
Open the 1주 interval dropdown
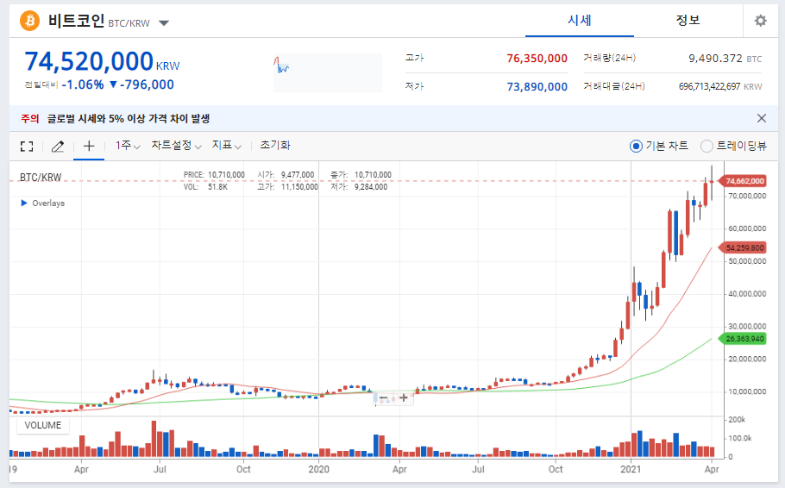click(128, 146)
